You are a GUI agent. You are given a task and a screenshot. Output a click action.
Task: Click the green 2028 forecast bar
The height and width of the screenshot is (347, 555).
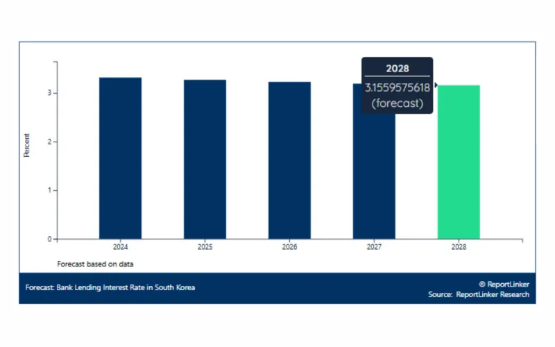[459, 162]
